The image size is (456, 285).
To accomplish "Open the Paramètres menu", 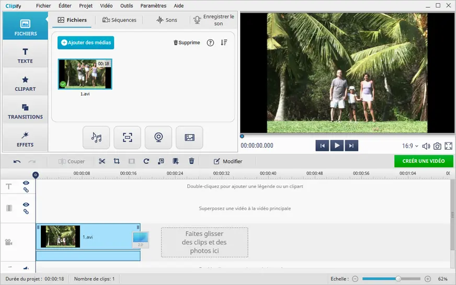I will pyautogui.click(x=153, y=6).
